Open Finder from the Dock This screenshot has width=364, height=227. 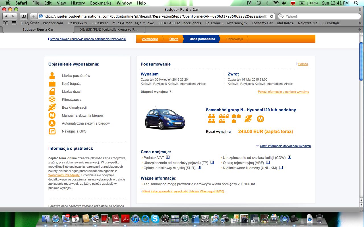tap(46, 218)
